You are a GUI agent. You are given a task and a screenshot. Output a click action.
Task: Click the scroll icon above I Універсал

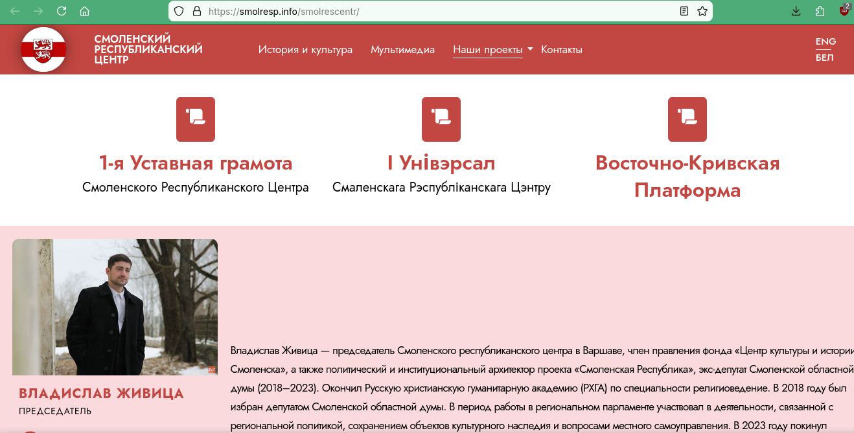tap(441, 119)
